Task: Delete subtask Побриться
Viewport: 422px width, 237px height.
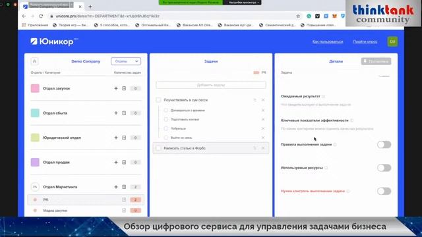Action: [263, 128]
